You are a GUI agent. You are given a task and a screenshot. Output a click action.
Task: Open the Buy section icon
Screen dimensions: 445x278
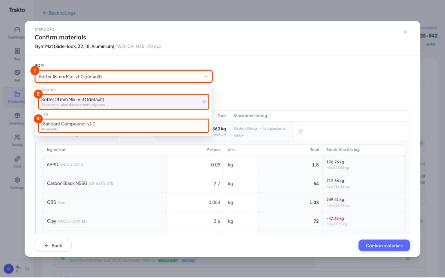[x=17, y=51]
